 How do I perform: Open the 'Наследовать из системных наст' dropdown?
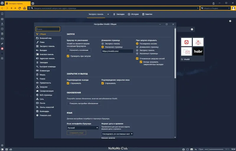coord(117,134)
